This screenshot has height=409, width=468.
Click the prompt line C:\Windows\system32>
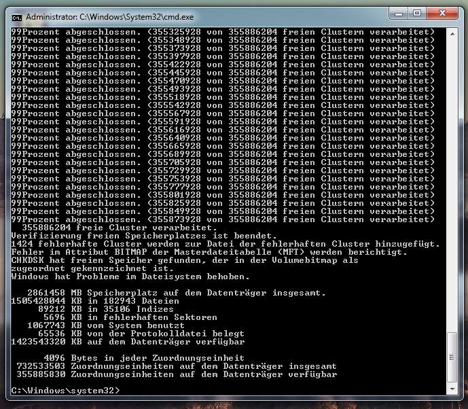click(65, 390)
